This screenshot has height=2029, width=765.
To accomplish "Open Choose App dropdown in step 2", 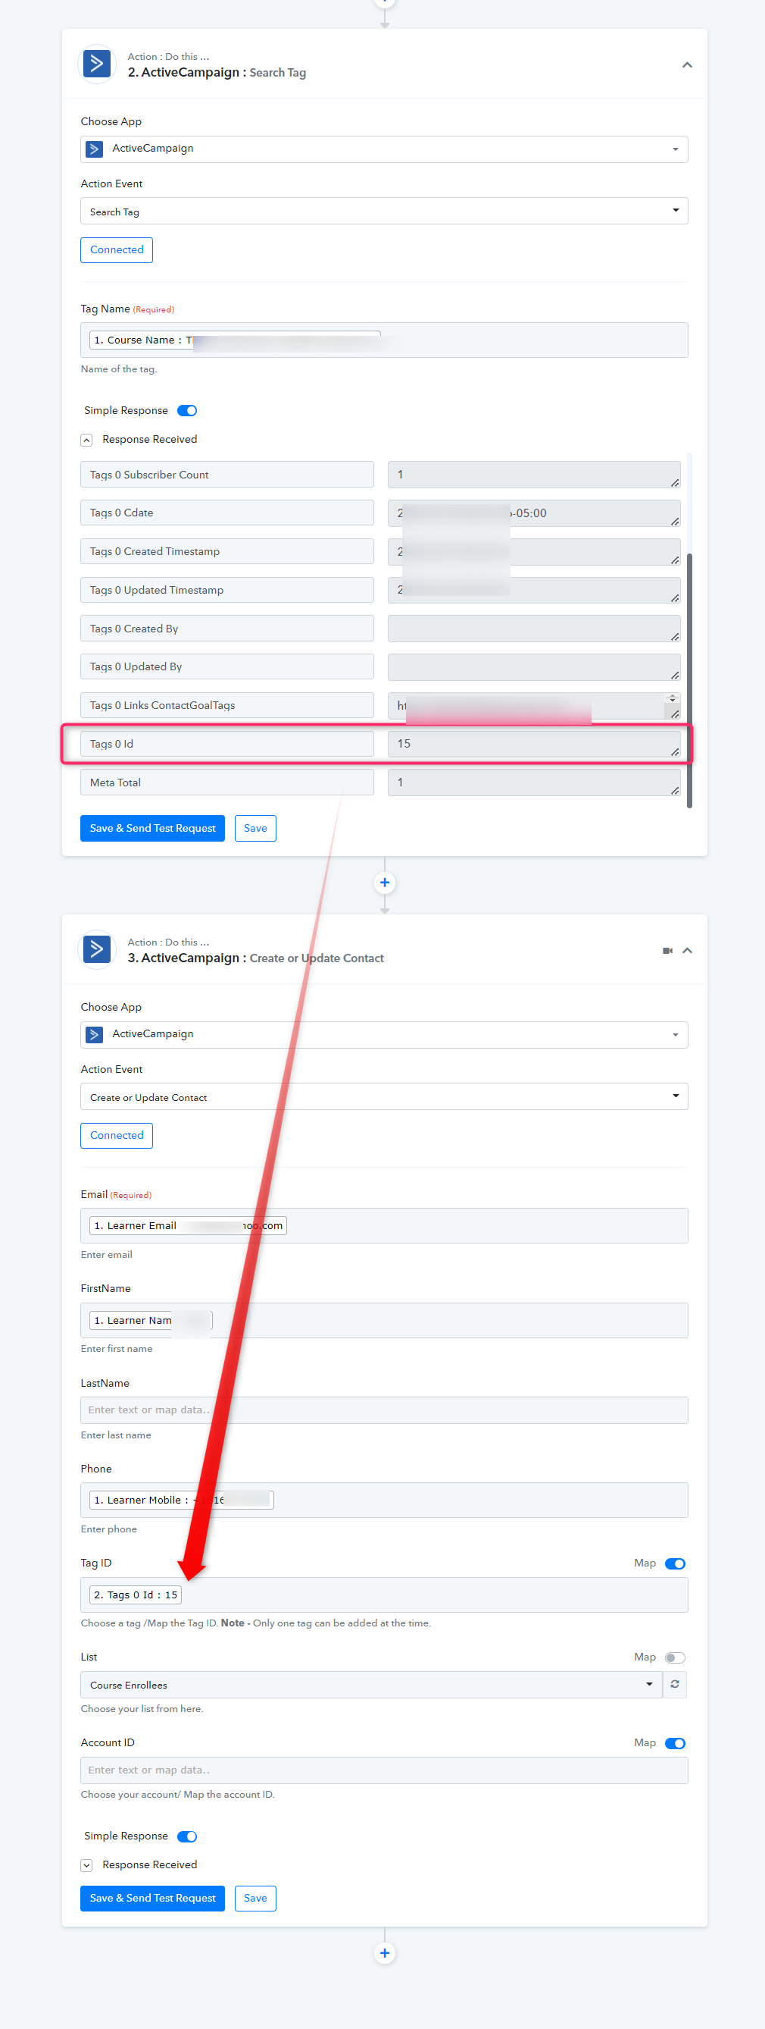I will pyautogui.click(x=384, y=149).
